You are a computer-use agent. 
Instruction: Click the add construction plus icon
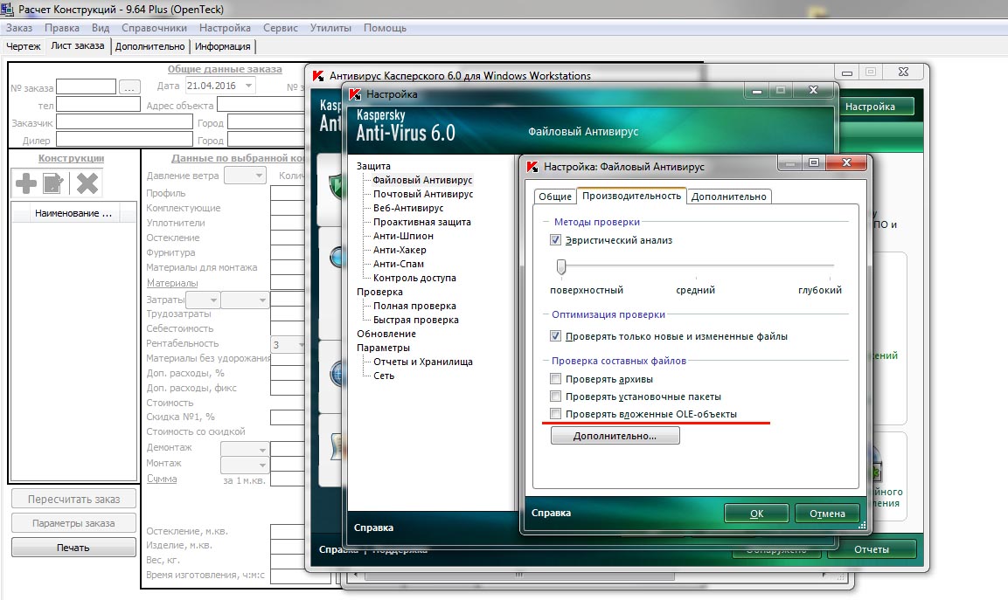coord(25,183)
